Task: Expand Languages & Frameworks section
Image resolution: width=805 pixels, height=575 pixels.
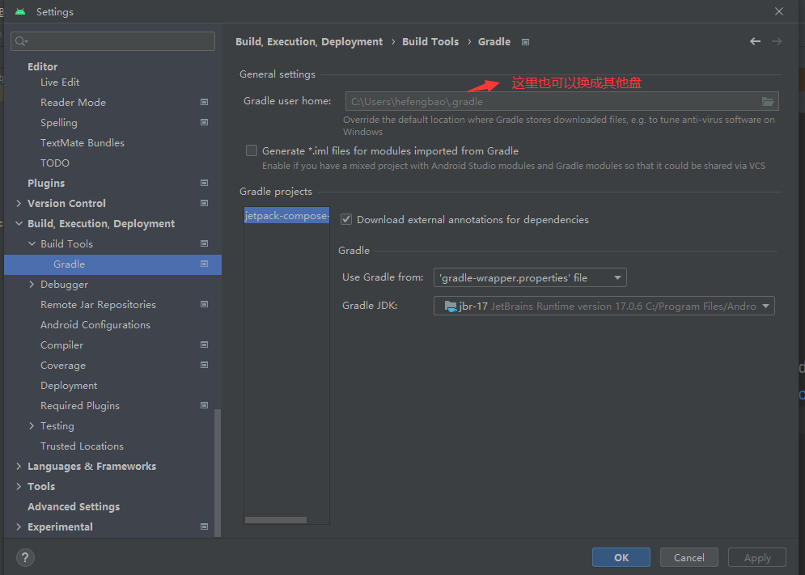Action: (x=19, y=466)
